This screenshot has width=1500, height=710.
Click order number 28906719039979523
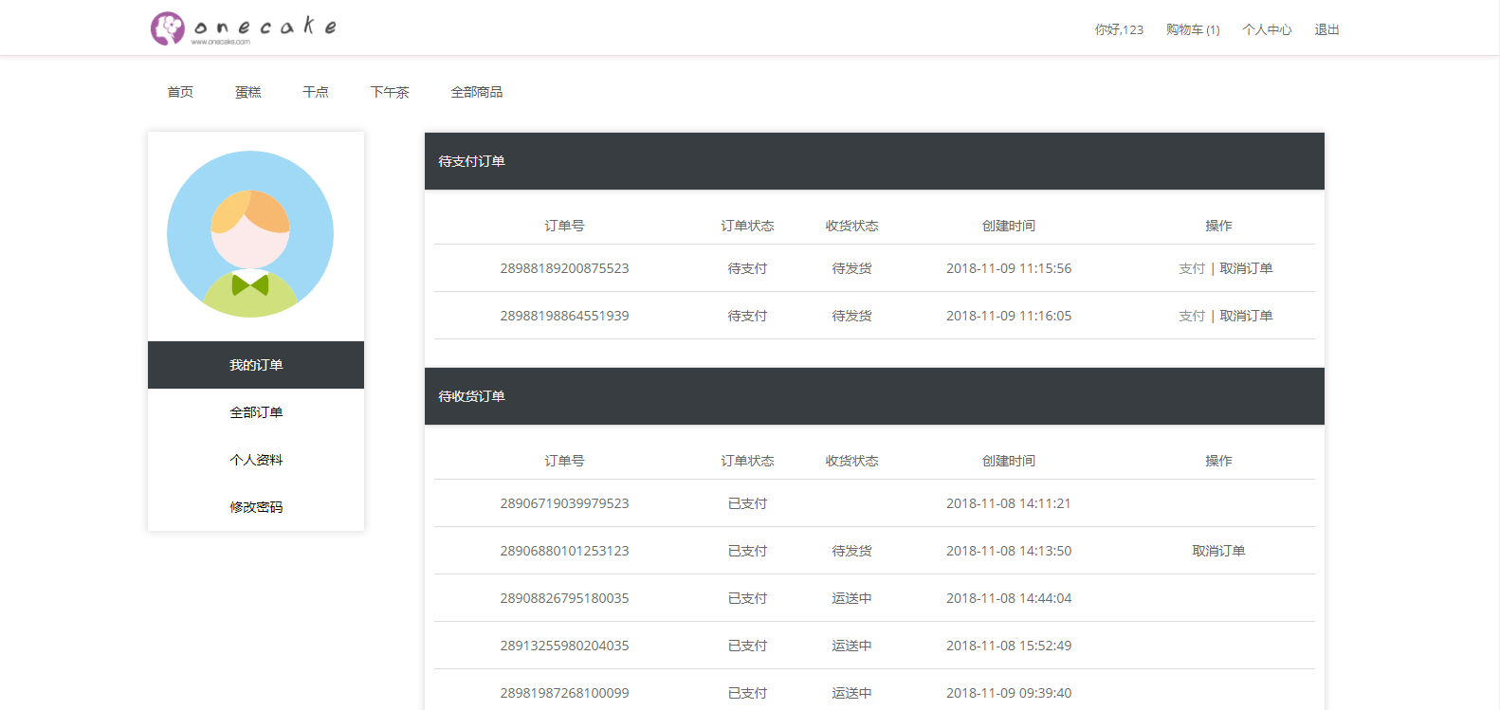(x=564, y=503)
